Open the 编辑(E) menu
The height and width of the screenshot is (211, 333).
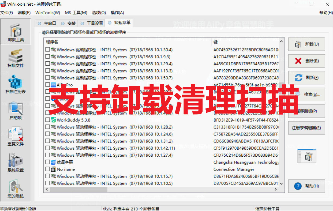pos(24,13)
